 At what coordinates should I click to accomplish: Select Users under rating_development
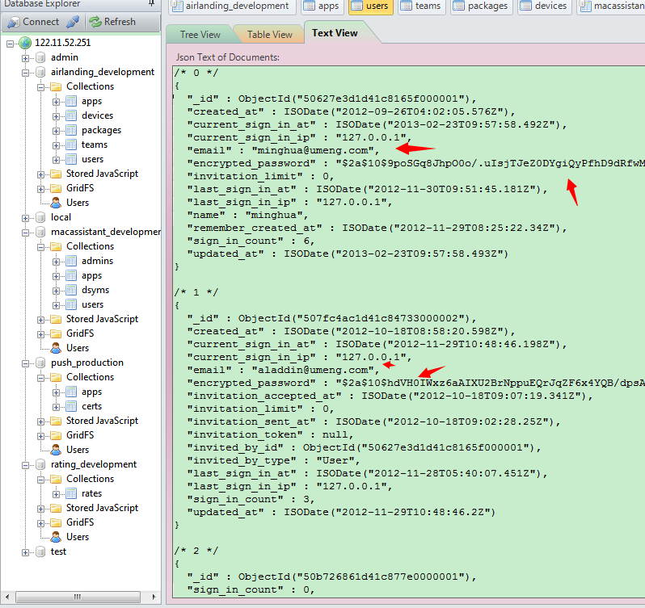click(78, 537)
